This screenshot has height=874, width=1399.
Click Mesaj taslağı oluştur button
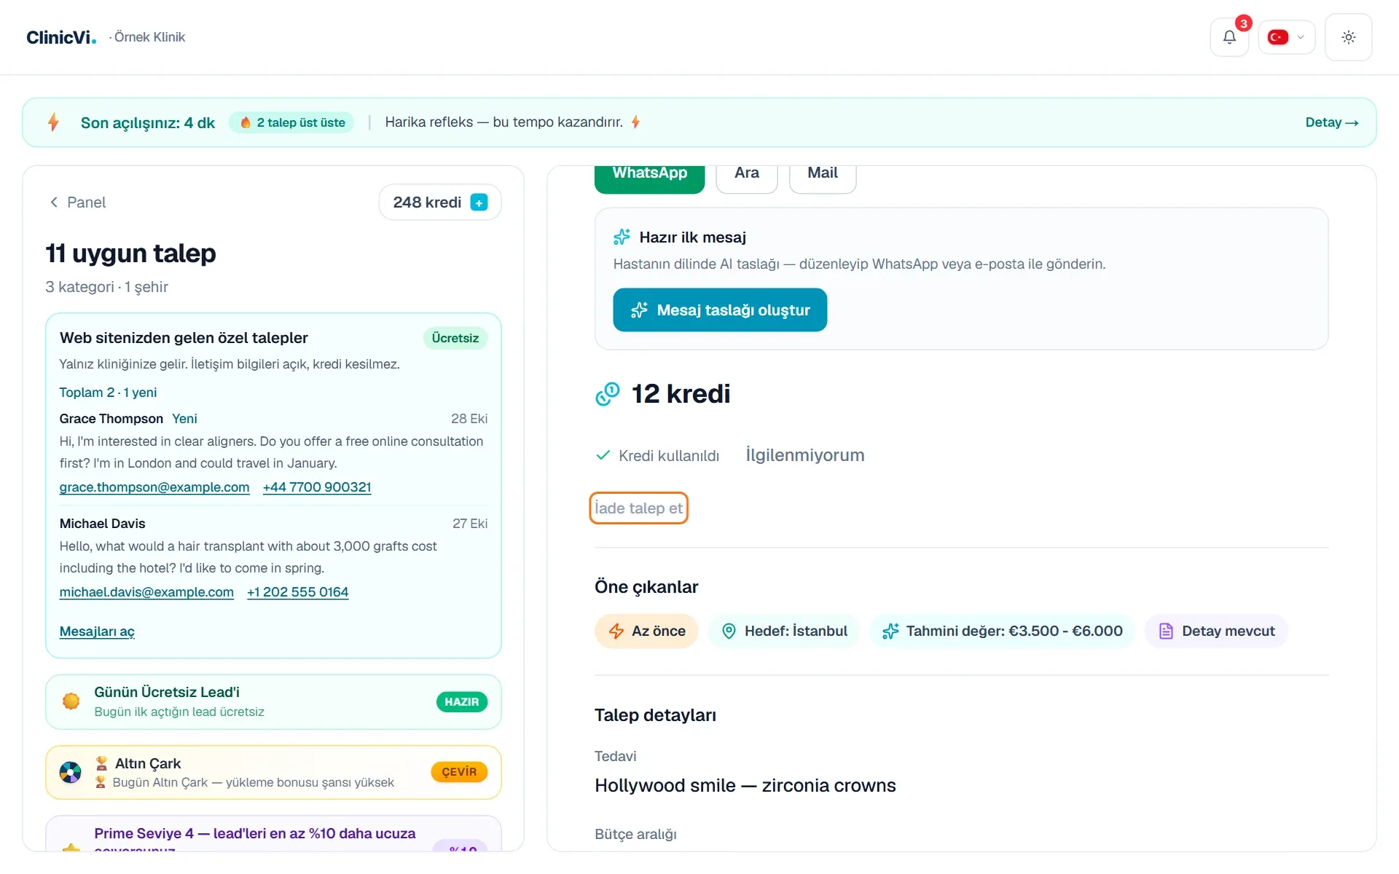tap(720, 310)
